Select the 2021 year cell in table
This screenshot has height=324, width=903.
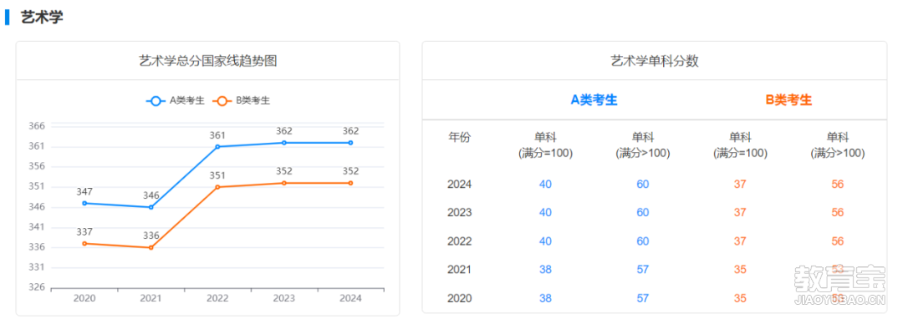[460, 270]
